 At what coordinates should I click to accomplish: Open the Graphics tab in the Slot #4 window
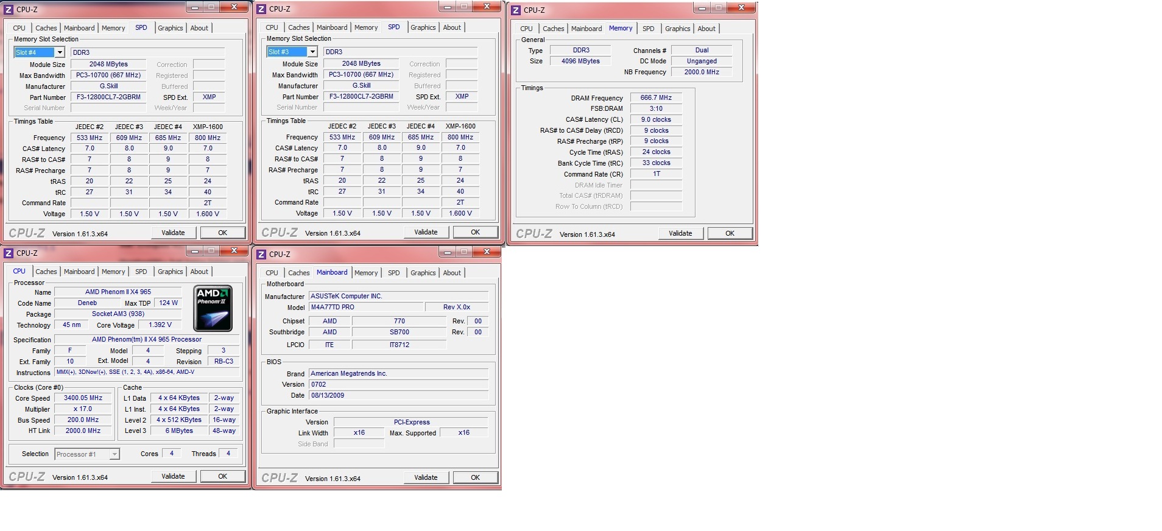[171, 28]
